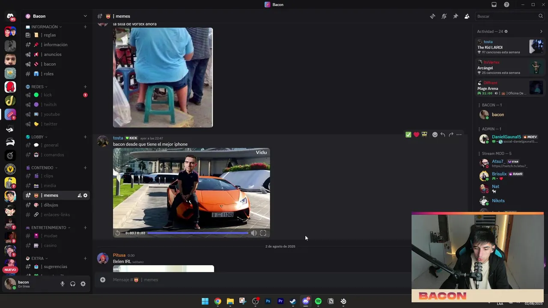Open the información channel
548x308 pixels.
(x=56, y=44)
